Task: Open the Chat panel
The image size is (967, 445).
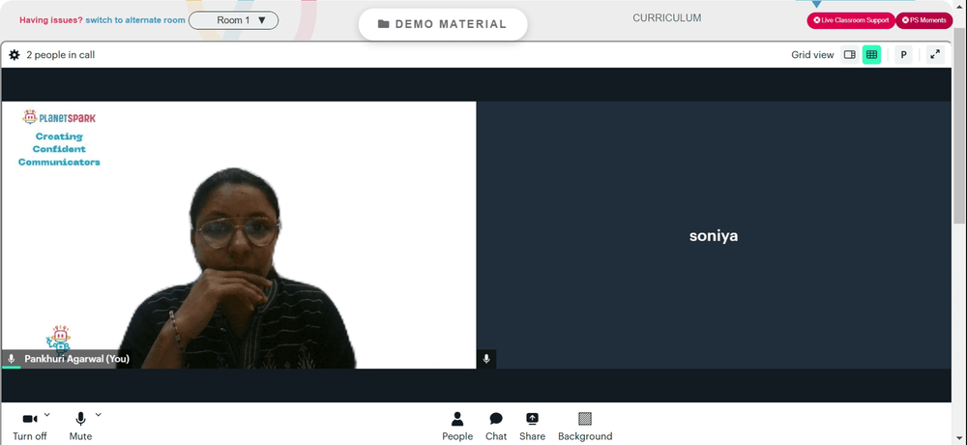Action: 496,427
